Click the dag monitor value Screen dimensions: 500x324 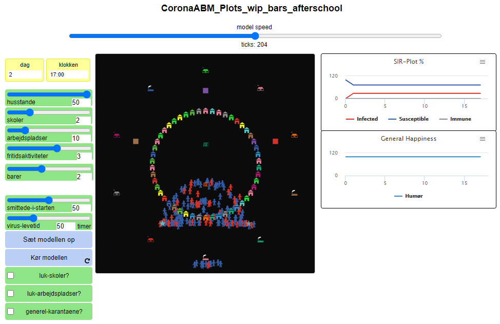(x=25, y=74)
